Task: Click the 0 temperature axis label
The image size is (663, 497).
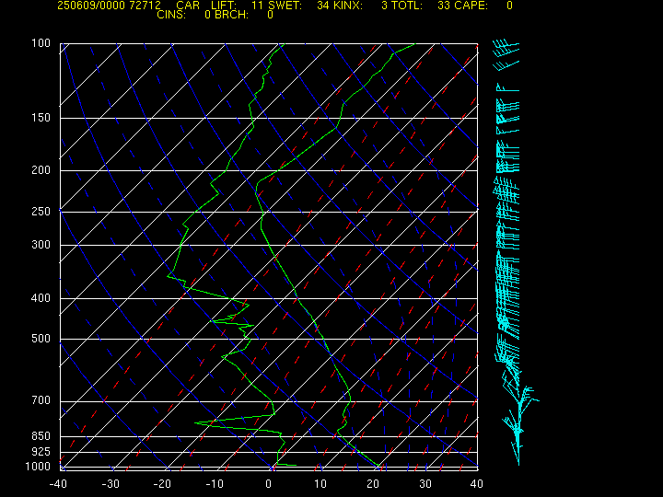Action: coord(269,484)
